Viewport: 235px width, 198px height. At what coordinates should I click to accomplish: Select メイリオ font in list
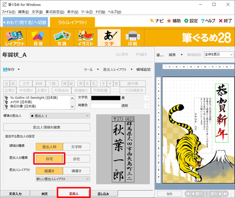pyautogui.click(x=21, y=102)
